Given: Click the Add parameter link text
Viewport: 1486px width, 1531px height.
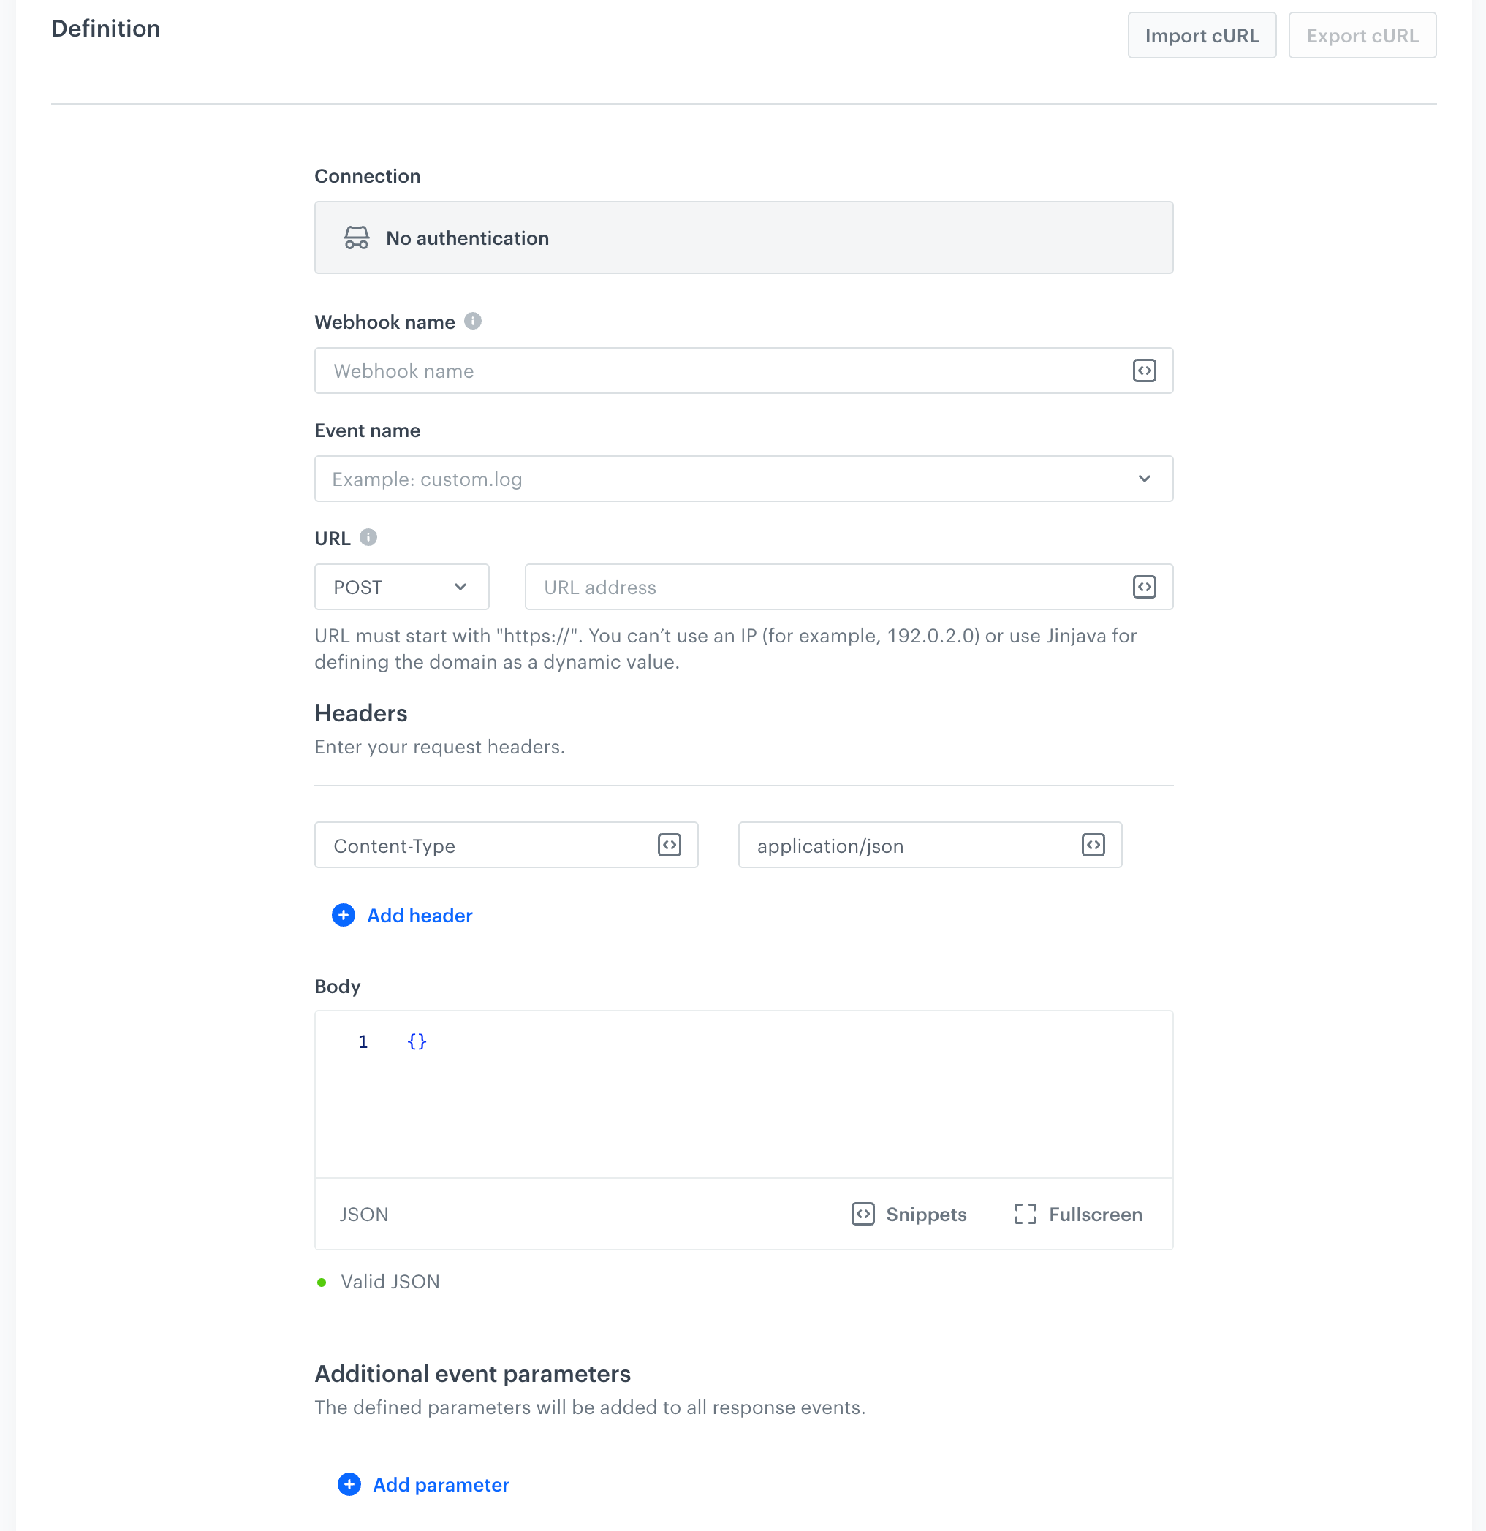Looking at the screenshot, I should 441,1485.
